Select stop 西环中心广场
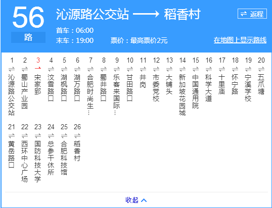Viewport: 272px width, 208px height. (x=25, y=162)
